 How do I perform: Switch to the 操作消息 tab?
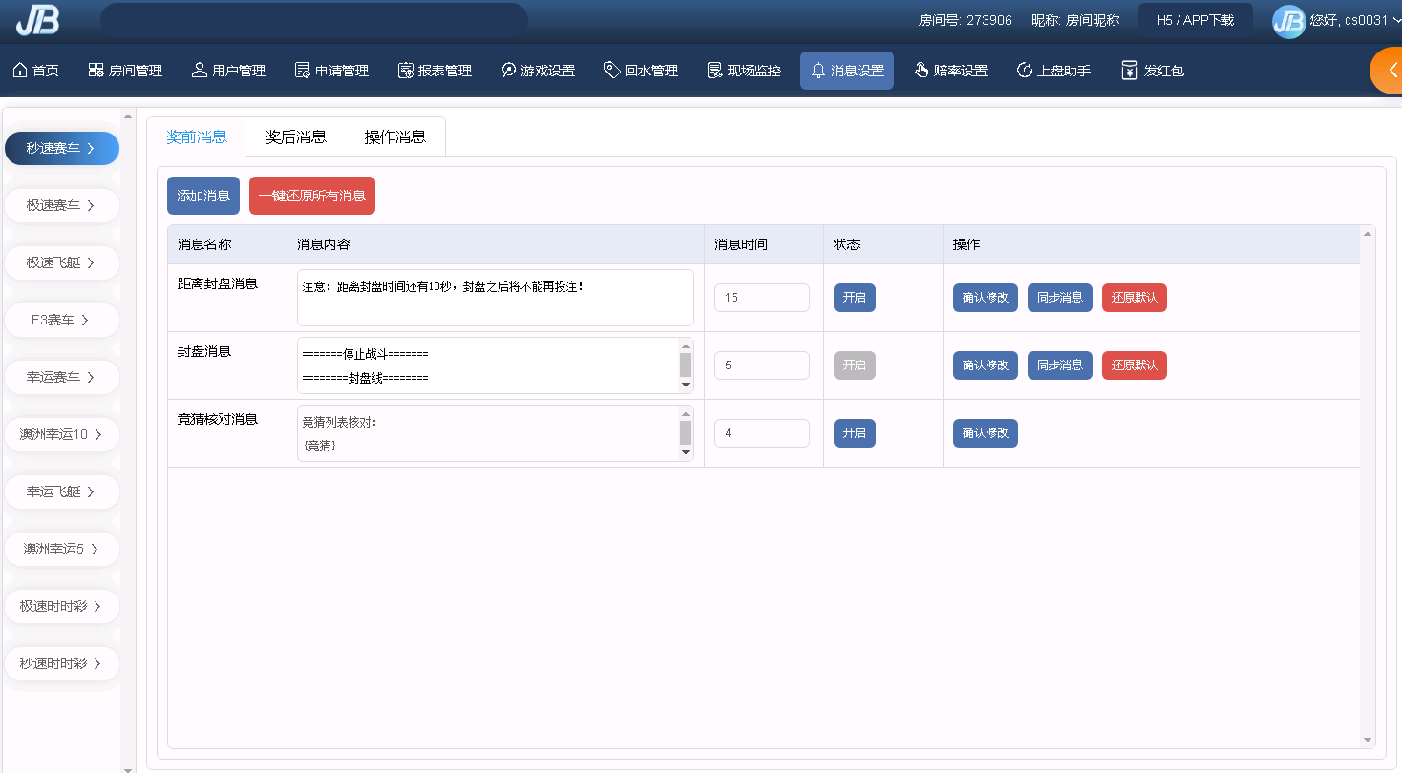pos(394,137)
